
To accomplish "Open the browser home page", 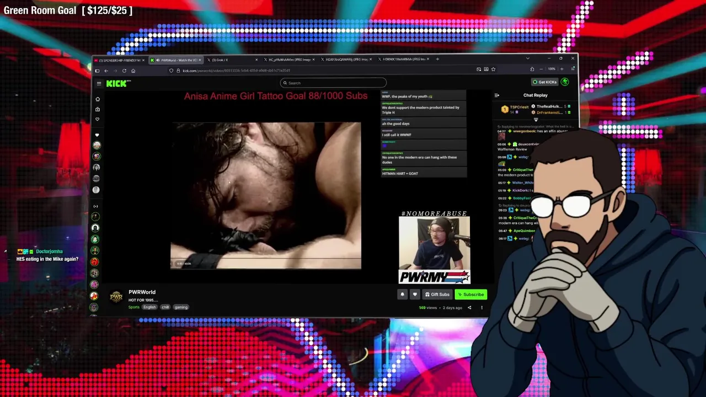I will coord(133,71).
